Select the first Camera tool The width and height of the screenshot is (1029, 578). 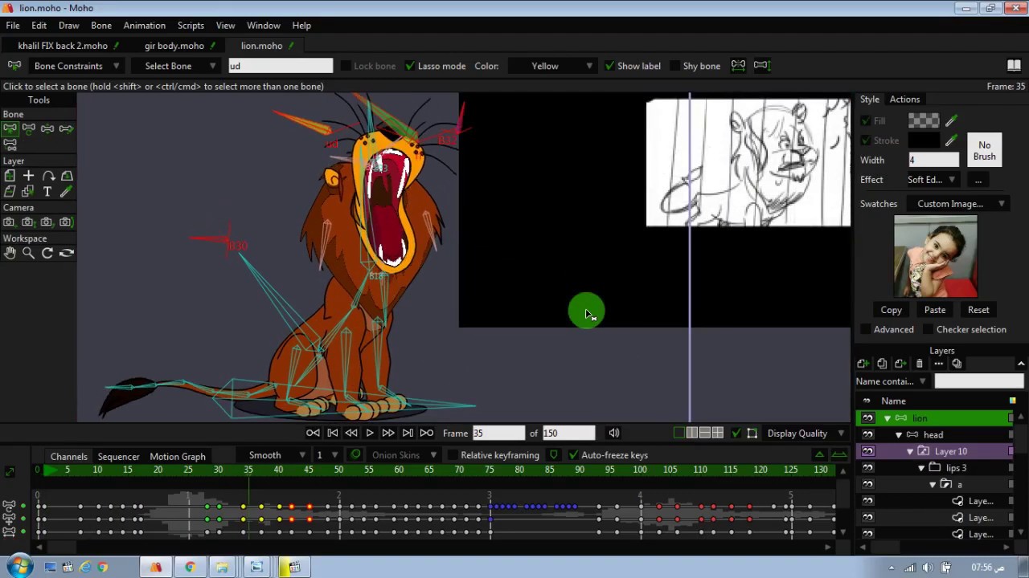point(10,222)
